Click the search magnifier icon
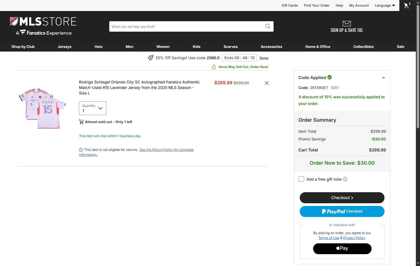Viewport: 420px width, 266px height. (x=268, y=26)
